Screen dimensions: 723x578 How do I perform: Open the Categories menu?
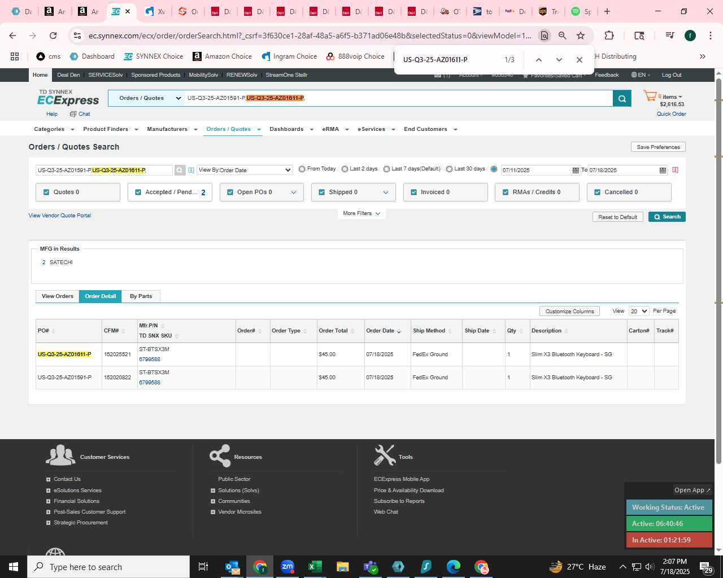(54, 129)
